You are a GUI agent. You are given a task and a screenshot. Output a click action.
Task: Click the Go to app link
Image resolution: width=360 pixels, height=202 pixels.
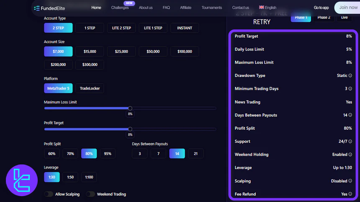(x=321, y=8)
